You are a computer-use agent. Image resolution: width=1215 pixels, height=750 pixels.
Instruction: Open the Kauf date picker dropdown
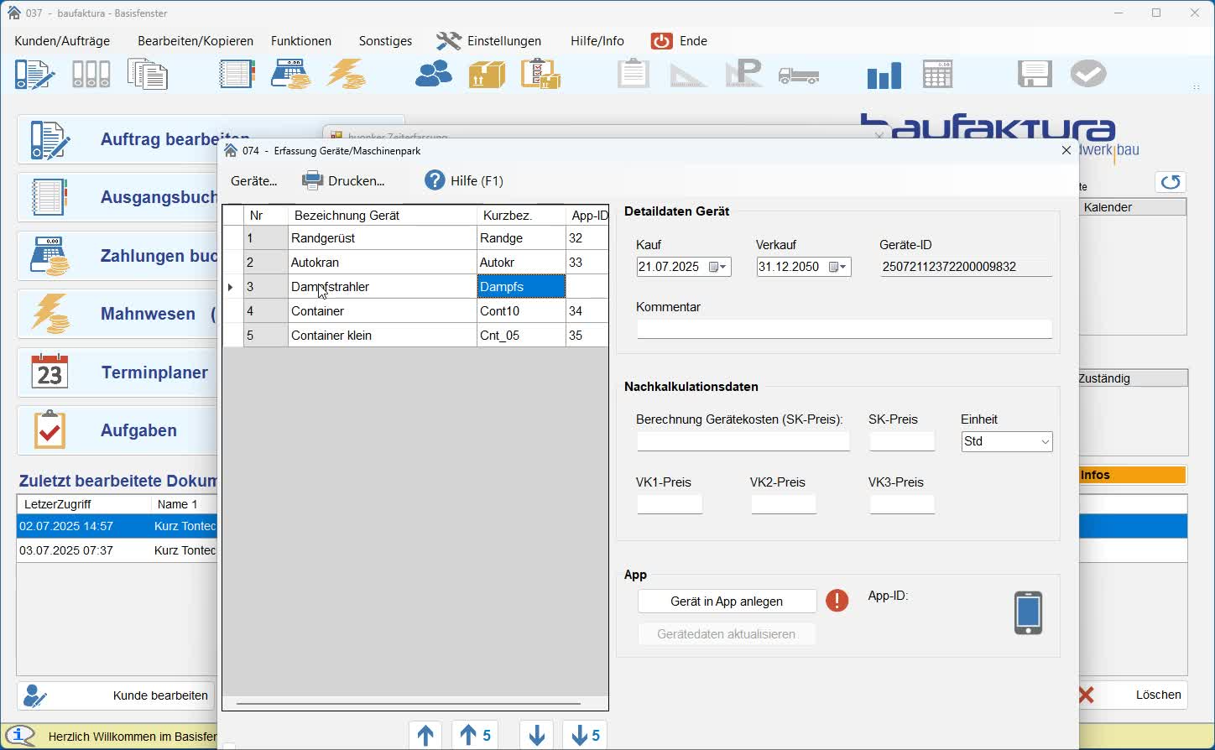719,267
